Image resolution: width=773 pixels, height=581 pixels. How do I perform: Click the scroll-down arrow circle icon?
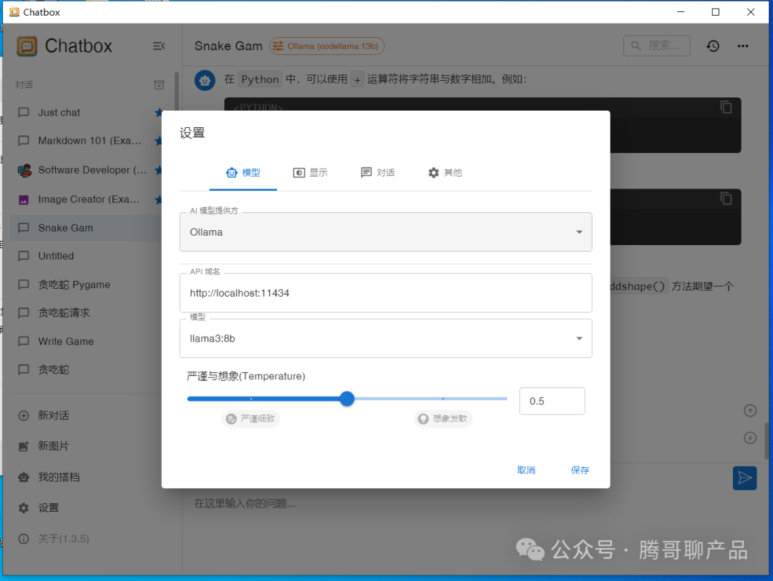[750, 437]
